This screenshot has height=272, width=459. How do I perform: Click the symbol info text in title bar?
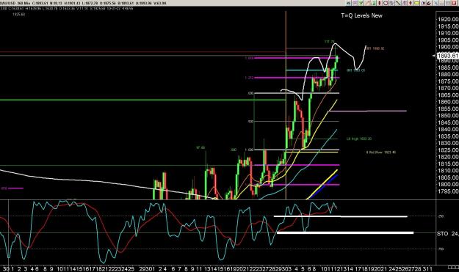coord(84,3)
